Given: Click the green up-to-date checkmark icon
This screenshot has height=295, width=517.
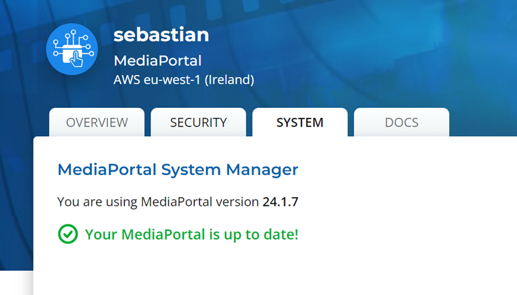Looking at the screenshot, I should (67, 234).
